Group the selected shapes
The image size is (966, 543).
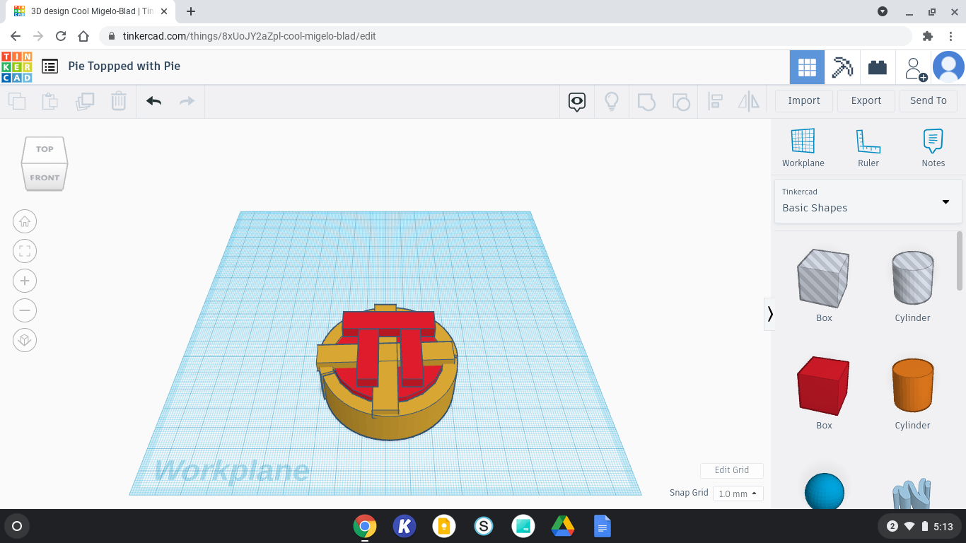click(646, 101)
